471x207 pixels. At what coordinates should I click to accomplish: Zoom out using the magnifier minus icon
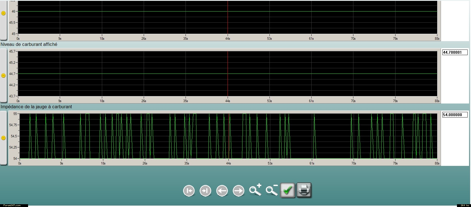click(272, 190)
